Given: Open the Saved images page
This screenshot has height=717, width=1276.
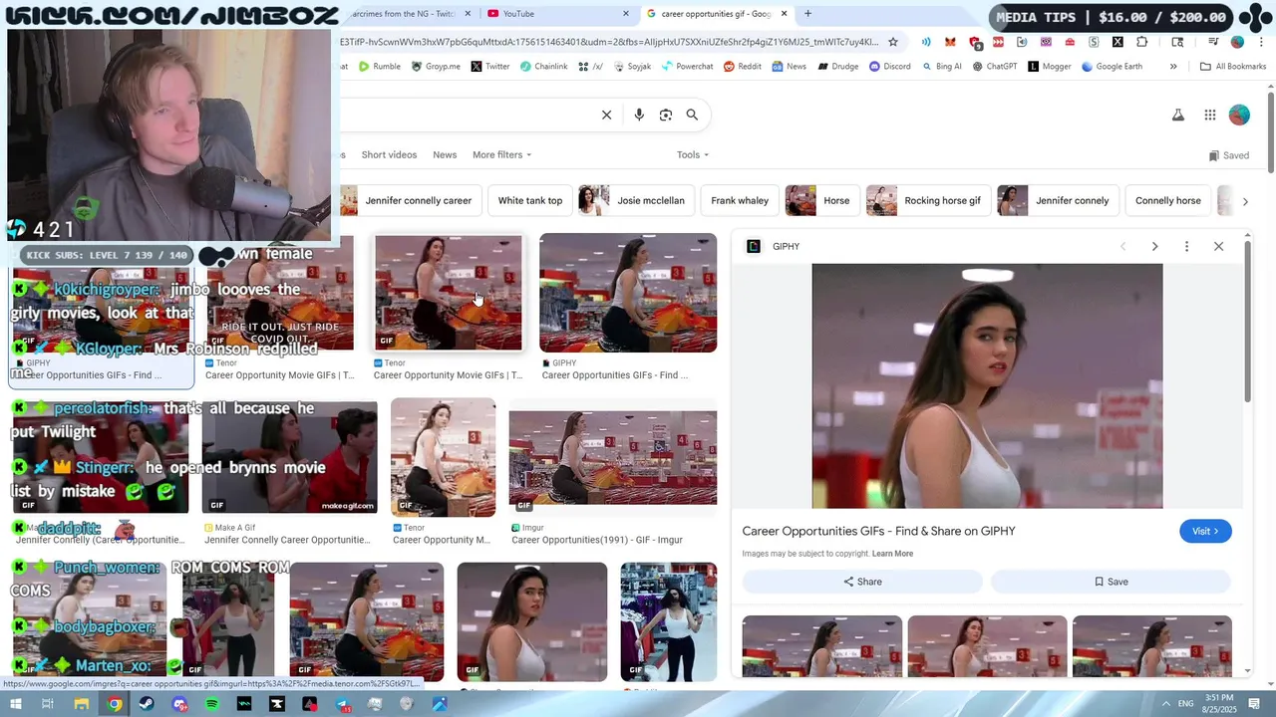Looking at the screenshot, I should 1228,155.
